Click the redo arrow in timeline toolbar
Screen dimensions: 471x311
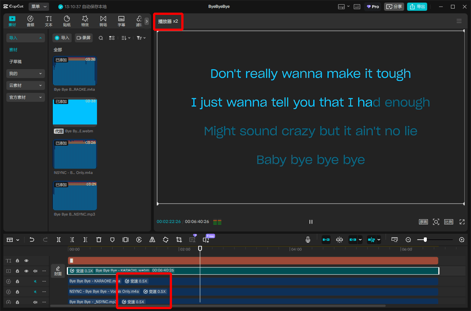[45, 240]
